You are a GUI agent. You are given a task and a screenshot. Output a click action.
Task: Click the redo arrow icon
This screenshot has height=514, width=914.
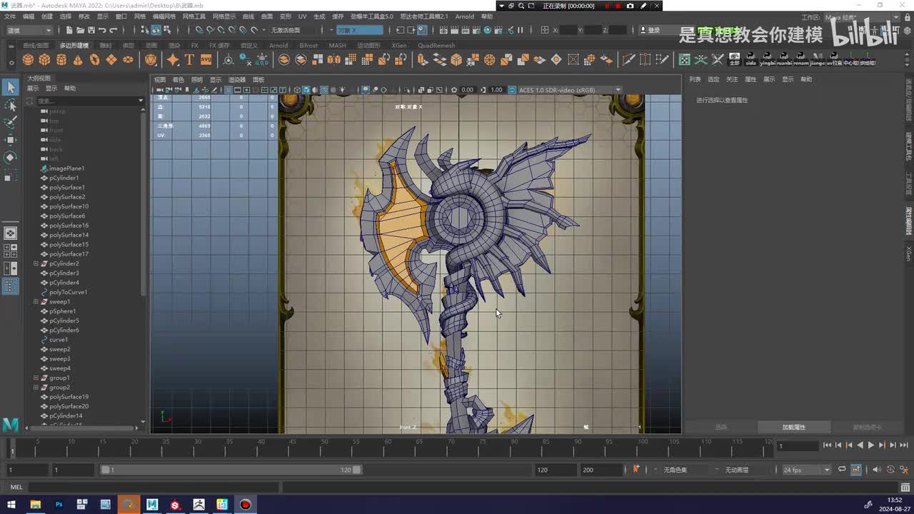click(x=113, y=30)
